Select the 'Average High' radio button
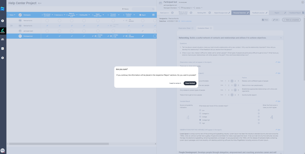Screen dimensions: 305x154 tap(200, 120)
